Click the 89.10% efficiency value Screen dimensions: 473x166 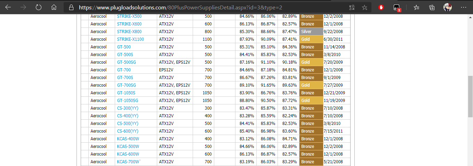tap(247, 85)
